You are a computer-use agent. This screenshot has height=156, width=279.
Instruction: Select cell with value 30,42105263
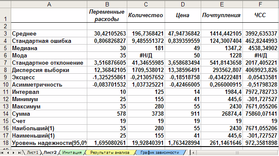[x=107, y=33]
